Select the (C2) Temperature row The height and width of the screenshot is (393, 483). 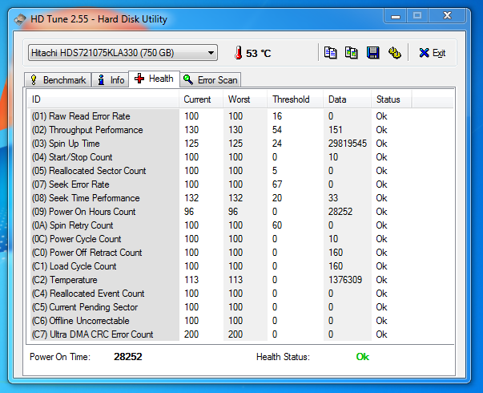240,280
